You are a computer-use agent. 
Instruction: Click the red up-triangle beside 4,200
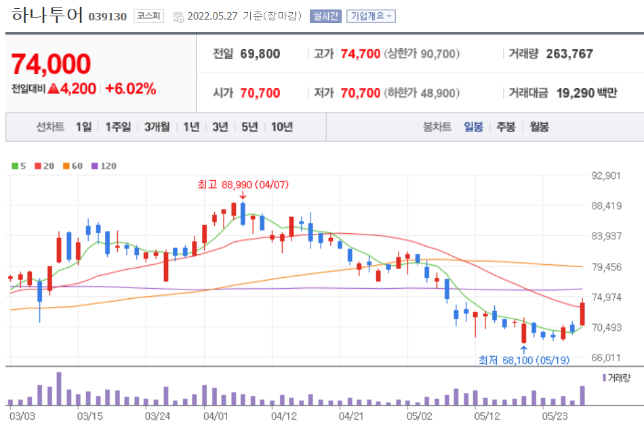click(x=54, y=88)
